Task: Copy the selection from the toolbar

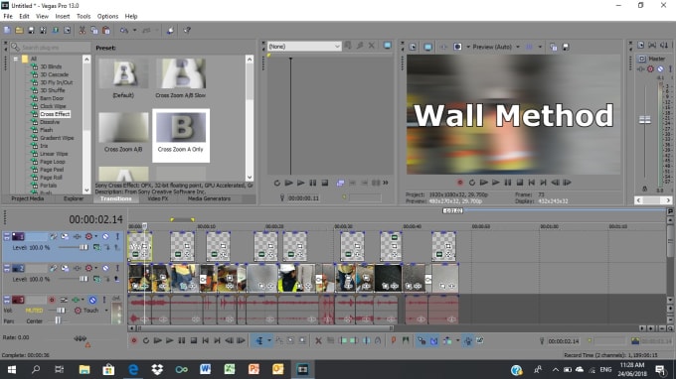Action: coord(94,30)
